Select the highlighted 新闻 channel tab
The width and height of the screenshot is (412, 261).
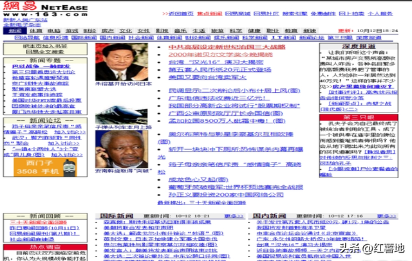[15, 31]
